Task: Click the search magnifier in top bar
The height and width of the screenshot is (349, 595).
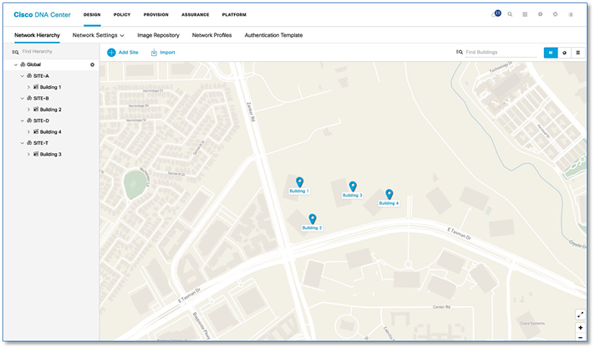Action: point(510,14)
